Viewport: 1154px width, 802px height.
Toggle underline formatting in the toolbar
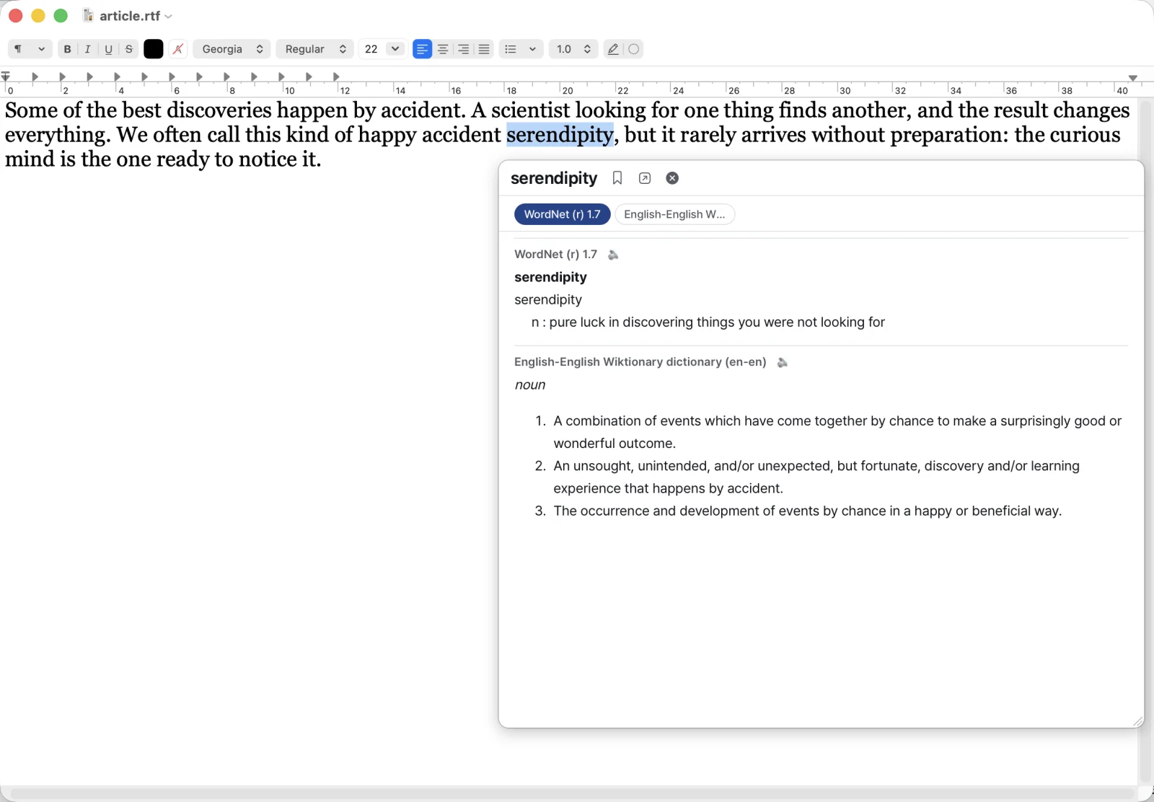108,49
